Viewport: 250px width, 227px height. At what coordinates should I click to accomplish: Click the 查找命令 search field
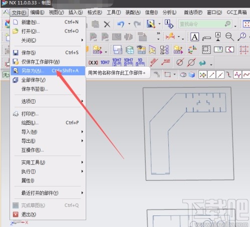click(x=205, y=24)
